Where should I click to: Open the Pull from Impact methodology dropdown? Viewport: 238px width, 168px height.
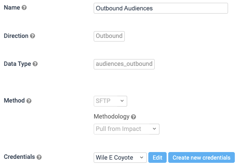pos(126,129)
